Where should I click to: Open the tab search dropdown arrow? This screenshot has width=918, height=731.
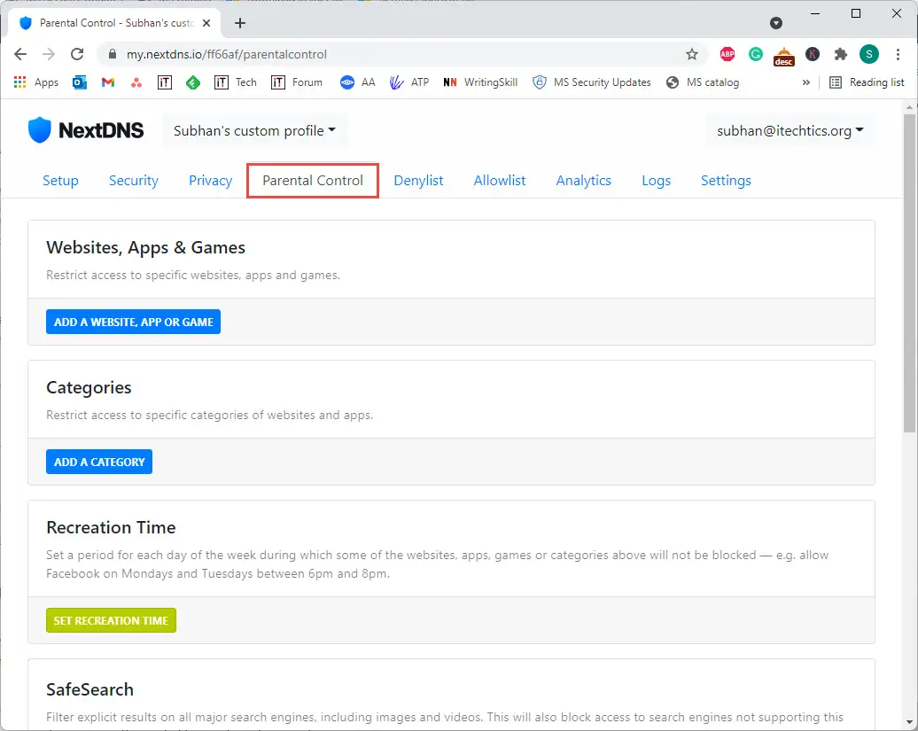pos(776,23)
